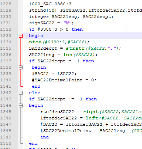The image size is (142, 149).
Task: Click line number 1340 in the margin
Action: pos(6,80)
